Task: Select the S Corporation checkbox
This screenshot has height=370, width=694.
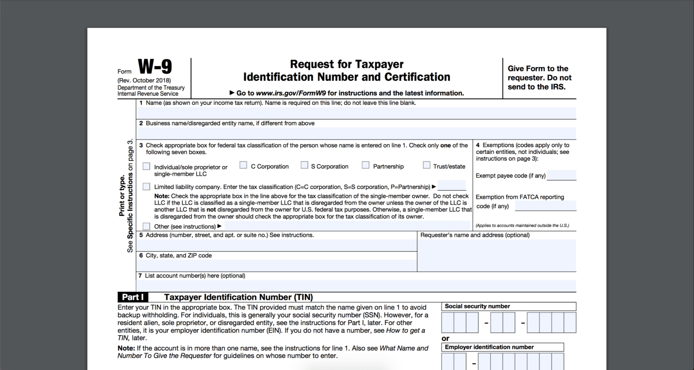Action: 305,166
